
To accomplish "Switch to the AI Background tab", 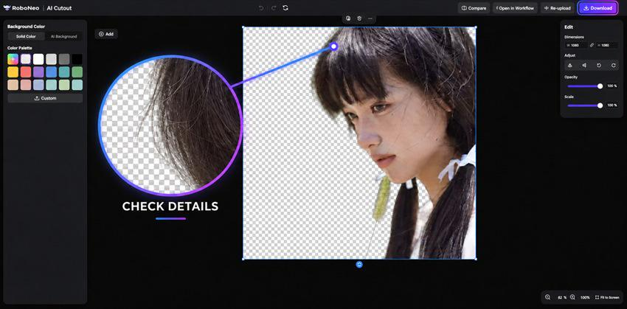I will pyautogui.click(x=63, y=36).
